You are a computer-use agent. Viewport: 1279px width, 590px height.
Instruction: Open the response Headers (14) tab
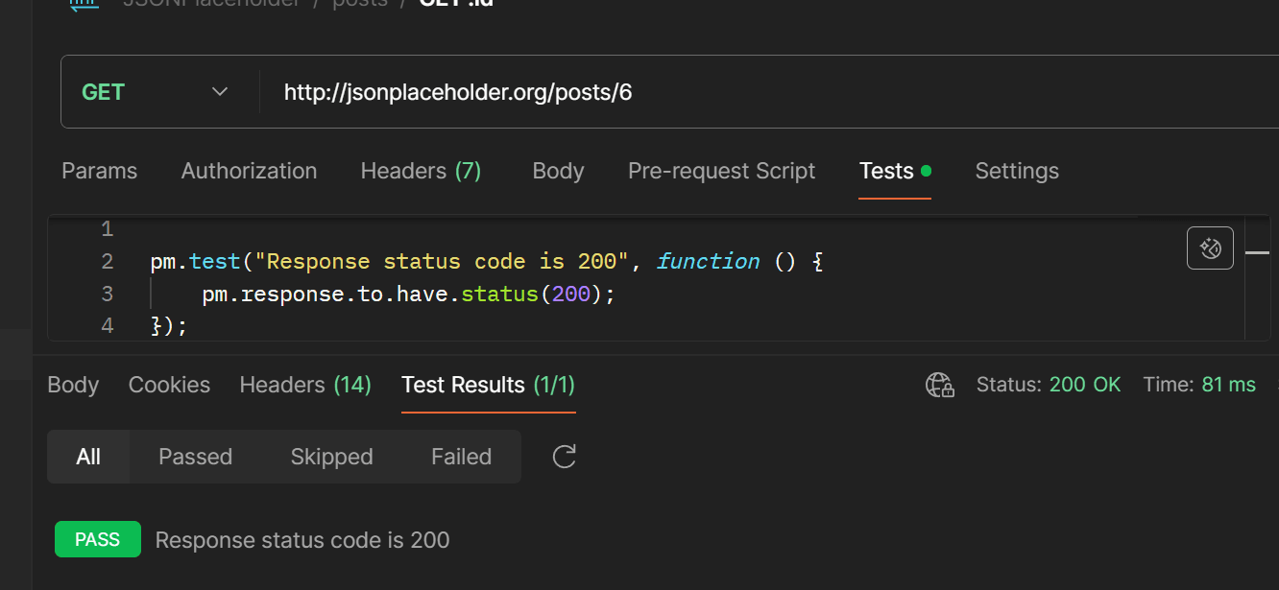(304, 385)
